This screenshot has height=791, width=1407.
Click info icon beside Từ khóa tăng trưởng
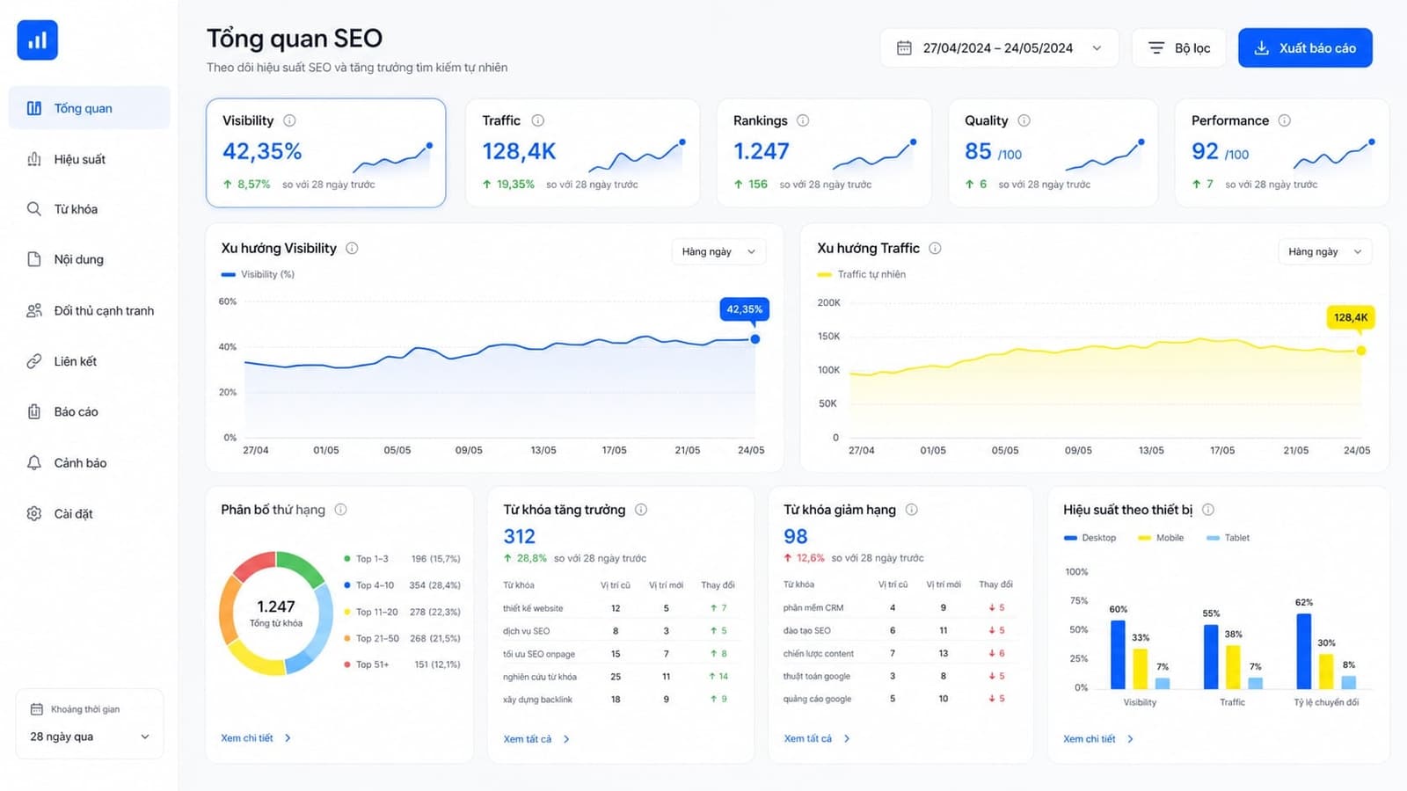[x=641, y=510]
